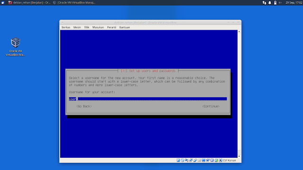This screenshot has width=303, height=170.
Task: Minimize the debian_rehan VirtualBox window
Action: coord(228,23)
